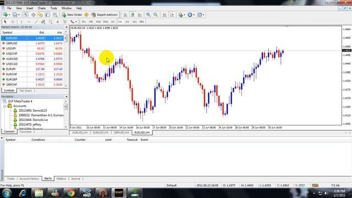Screen dimensions: 352x198
Task: Select the standard cursor arrow tool
Action: (5, 22)
